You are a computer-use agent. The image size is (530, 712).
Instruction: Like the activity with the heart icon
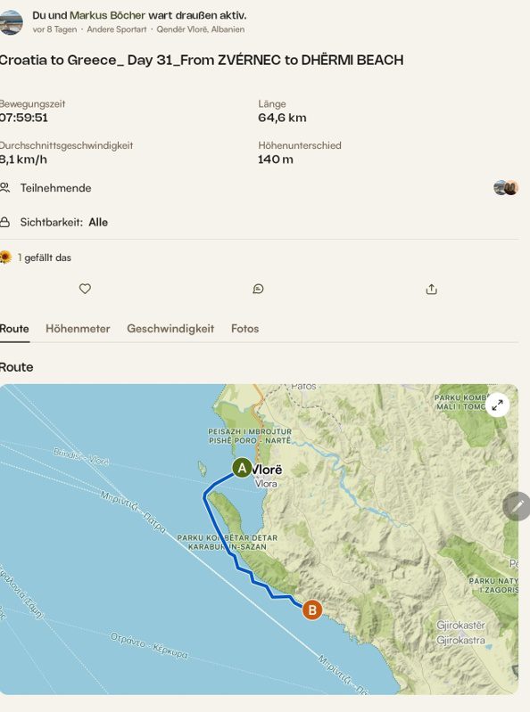tap(85, 289)
